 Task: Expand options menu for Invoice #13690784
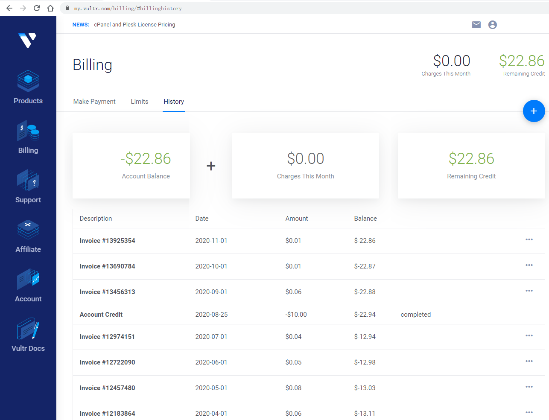click(529, 265)
